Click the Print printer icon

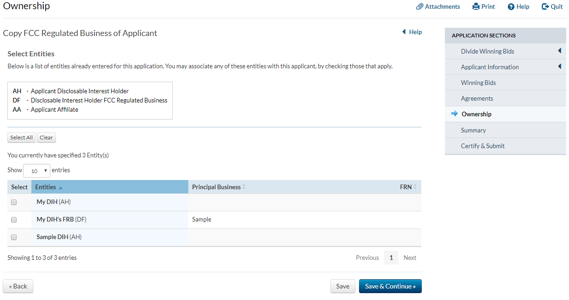pos(476,7)
